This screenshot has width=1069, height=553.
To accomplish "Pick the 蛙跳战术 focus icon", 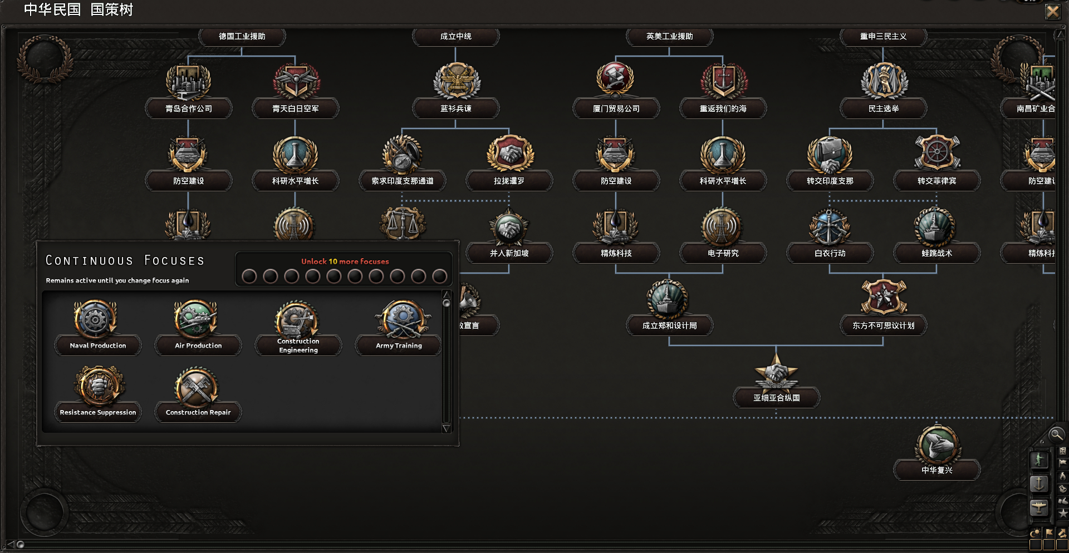I will pyautogui.click(x=936, y=227).
